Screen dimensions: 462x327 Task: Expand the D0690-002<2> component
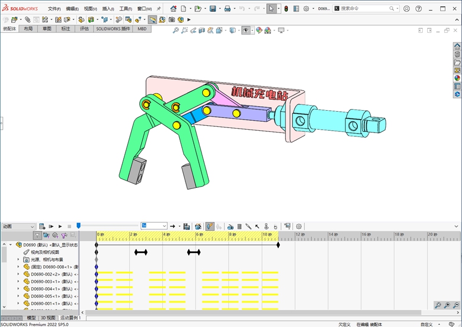click(x=18, y=274)
